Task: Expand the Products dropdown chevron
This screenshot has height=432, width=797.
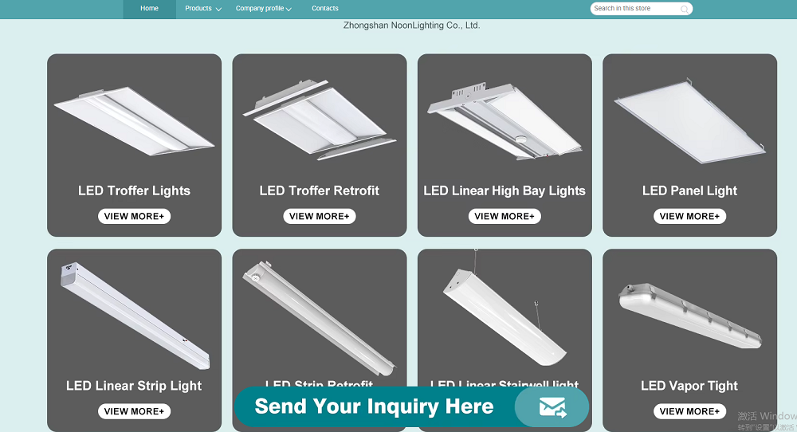Action: (218, 9)
